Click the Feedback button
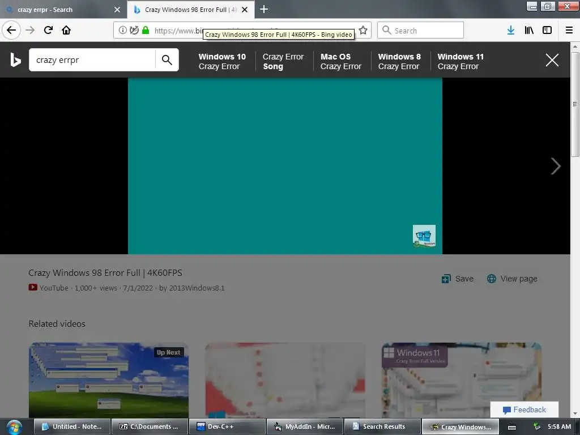The height and width of the screenshot is (435, 580). click(524, 410)
